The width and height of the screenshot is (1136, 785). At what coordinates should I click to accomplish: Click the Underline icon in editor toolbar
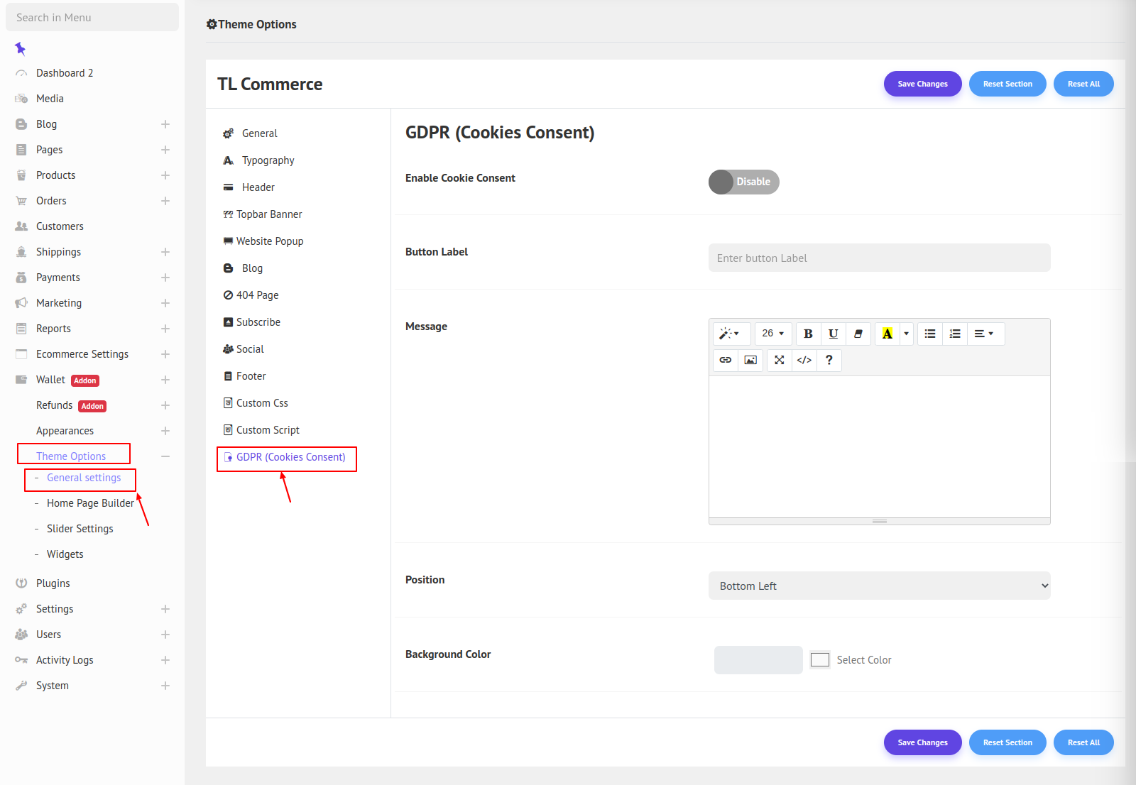[833, 334]
